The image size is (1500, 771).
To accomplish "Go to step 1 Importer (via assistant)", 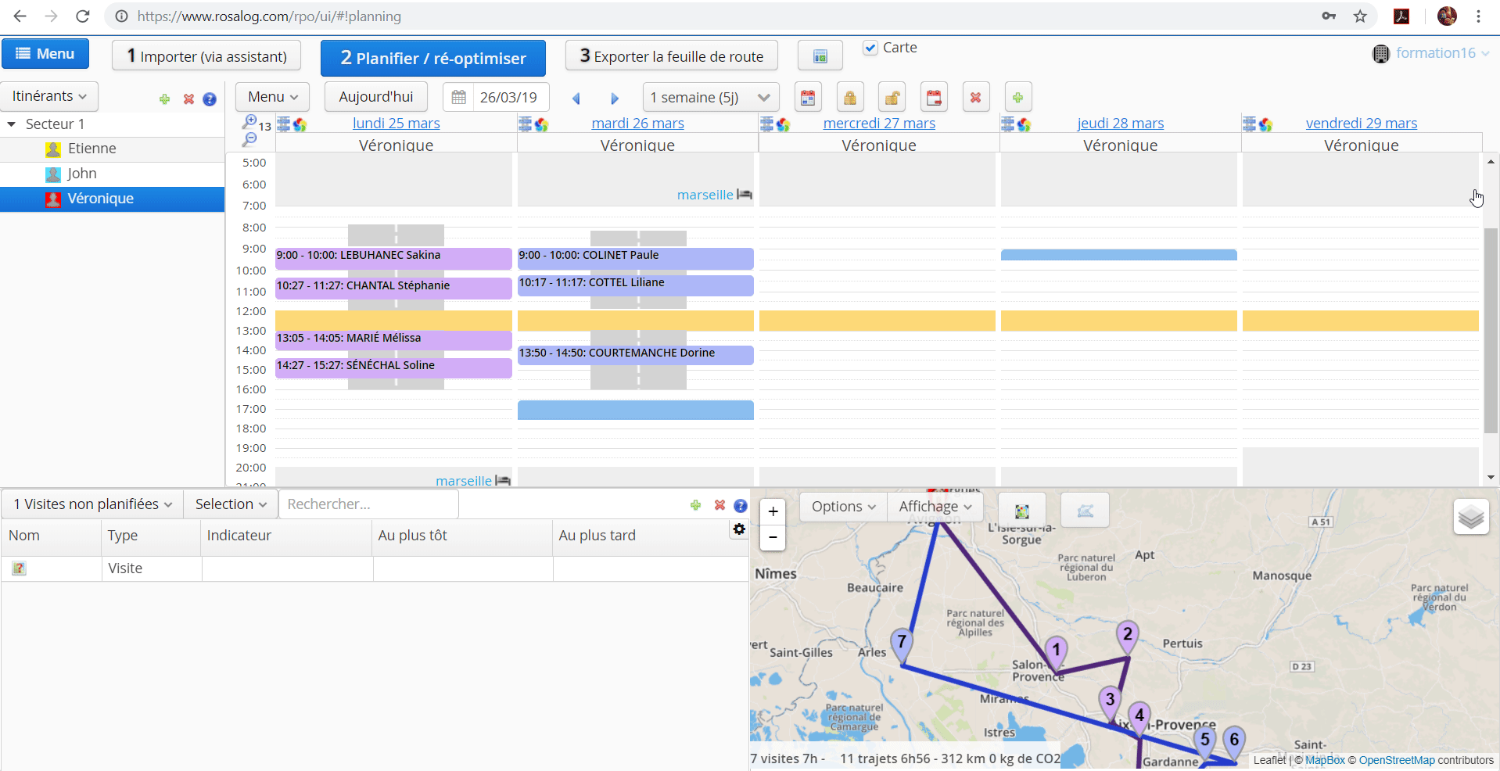I will (206, 56).
